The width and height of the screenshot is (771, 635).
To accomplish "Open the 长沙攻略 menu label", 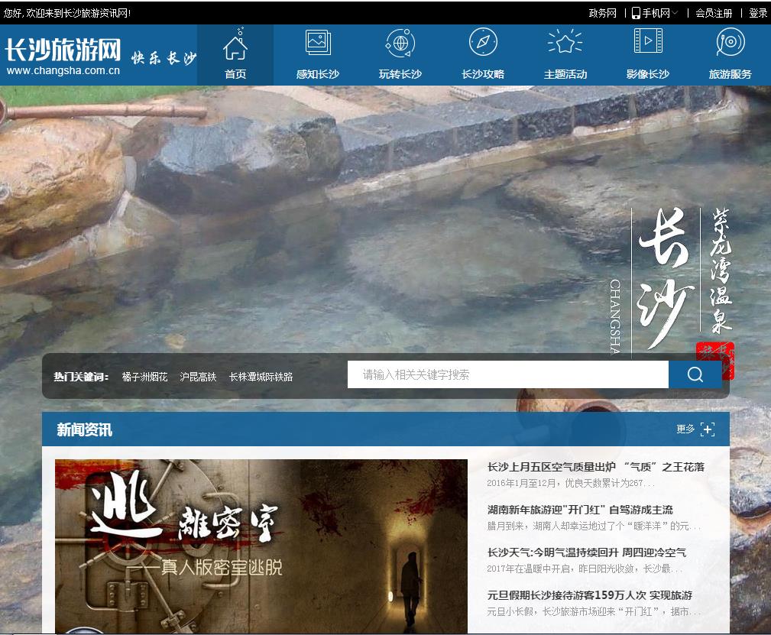I will pyautogui.click(x=483, y=74).
